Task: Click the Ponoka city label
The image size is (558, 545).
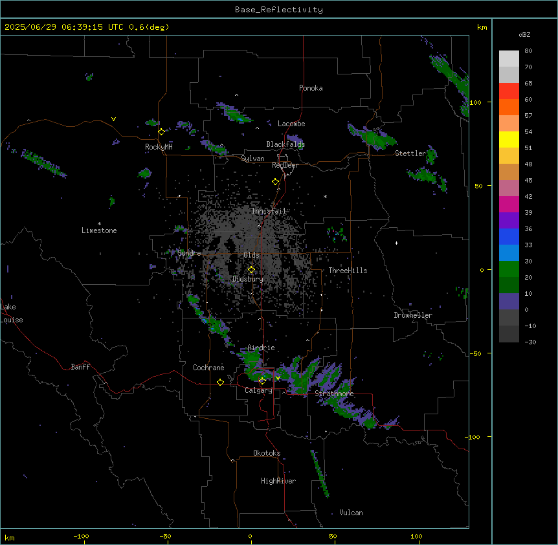Action: coord(311,88)
